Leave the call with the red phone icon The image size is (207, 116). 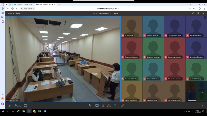(123, 106)
